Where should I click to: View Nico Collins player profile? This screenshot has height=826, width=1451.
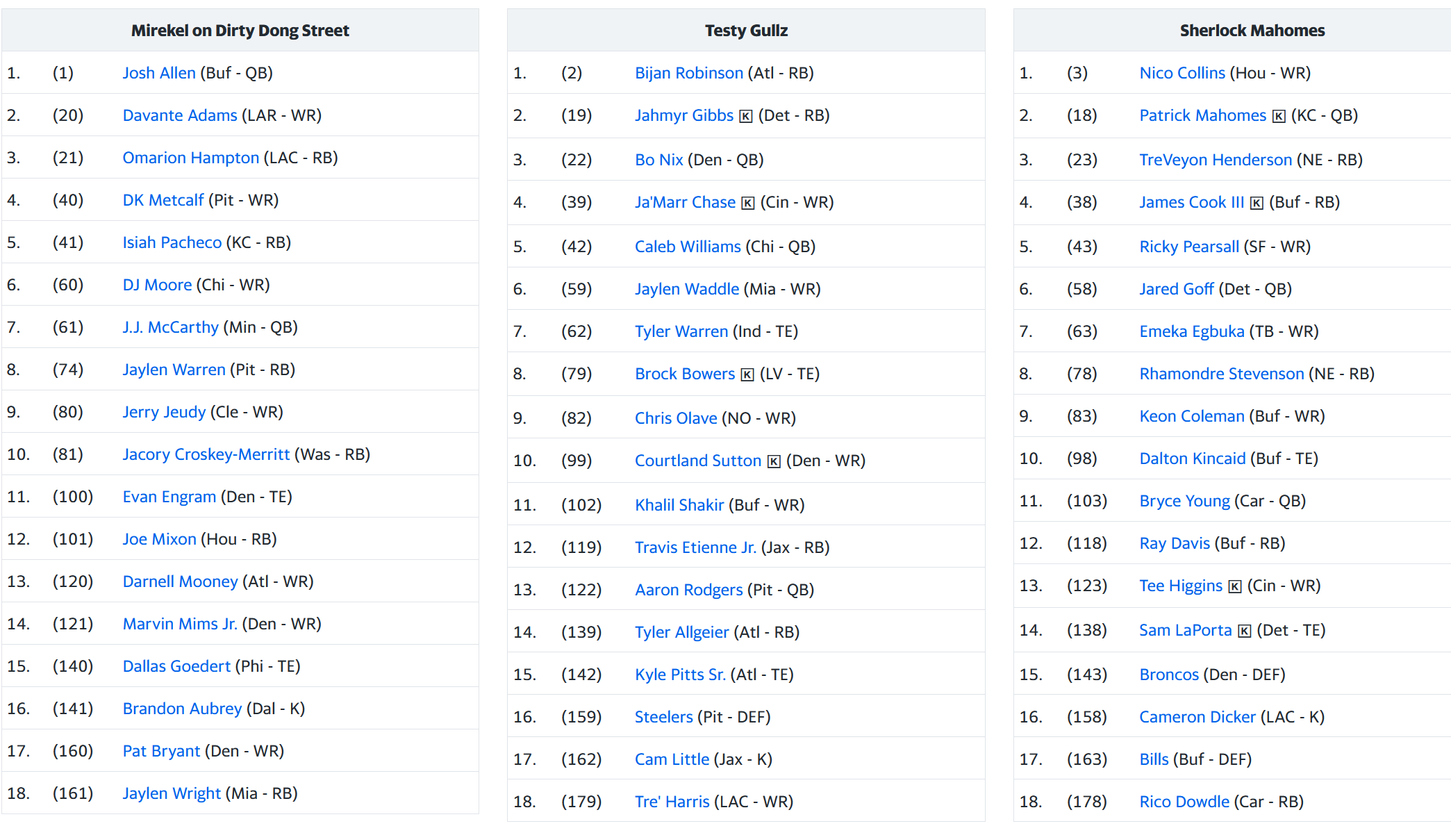click(x=1181, y=73)
